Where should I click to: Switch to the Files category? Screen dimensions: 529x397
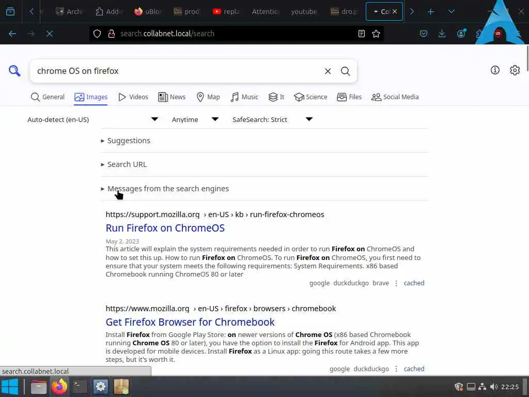click(x=349, y=97)
